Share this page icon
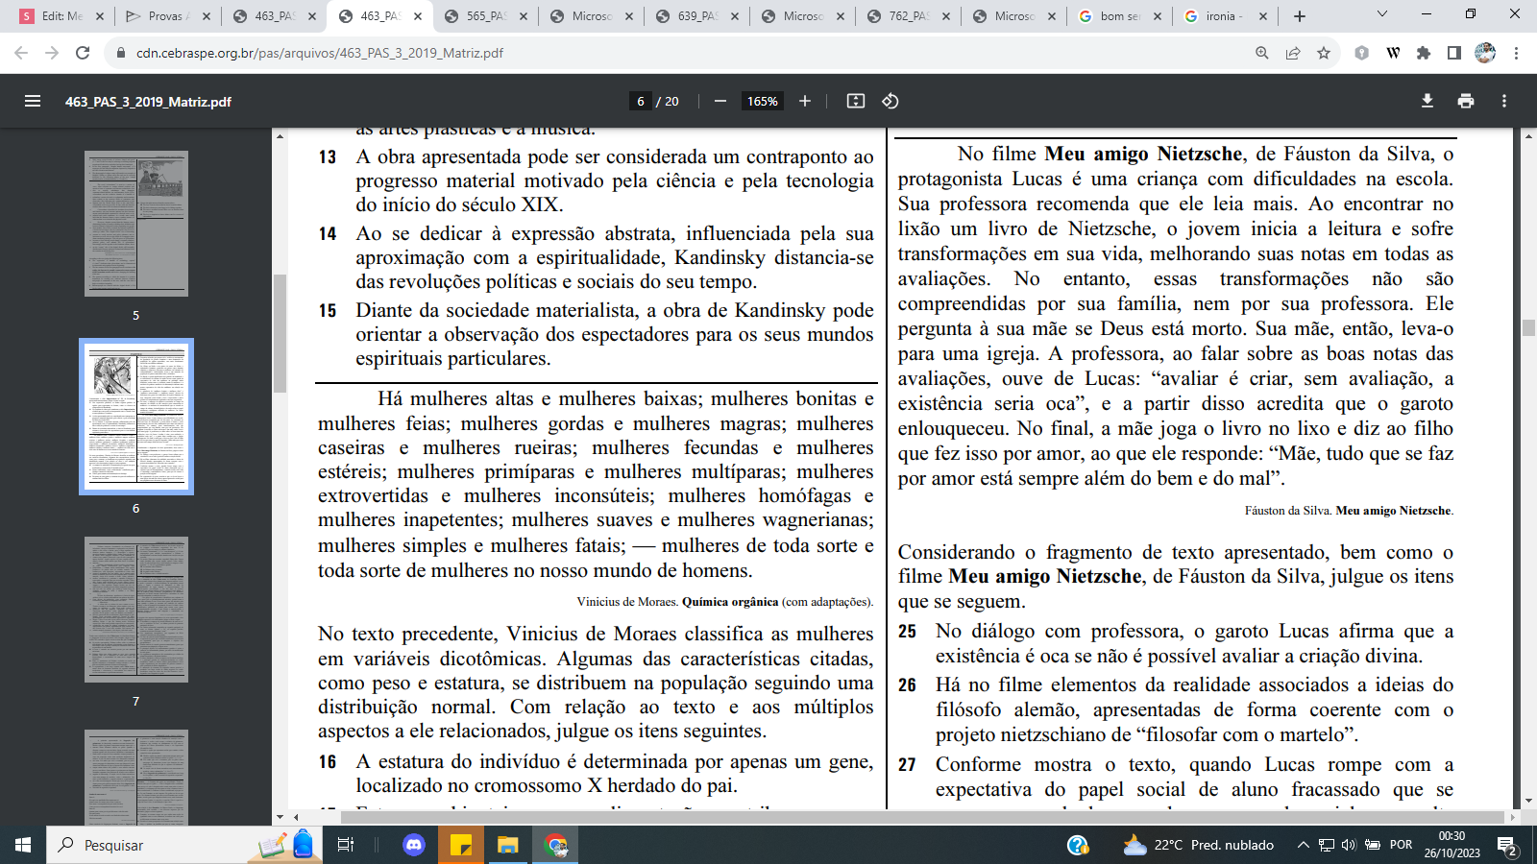 (x=1293, y=53)
